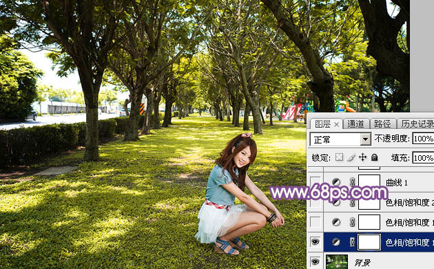Image resolution: width=434 pixels, height=269 pixels.
Task: Select the 背景 layer thumbnail
Action: tap(337, 262)
